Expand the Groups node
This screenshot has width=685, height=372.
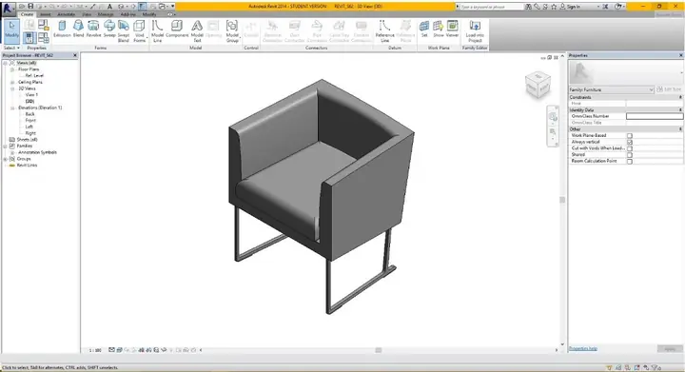(x=6, y=159)
